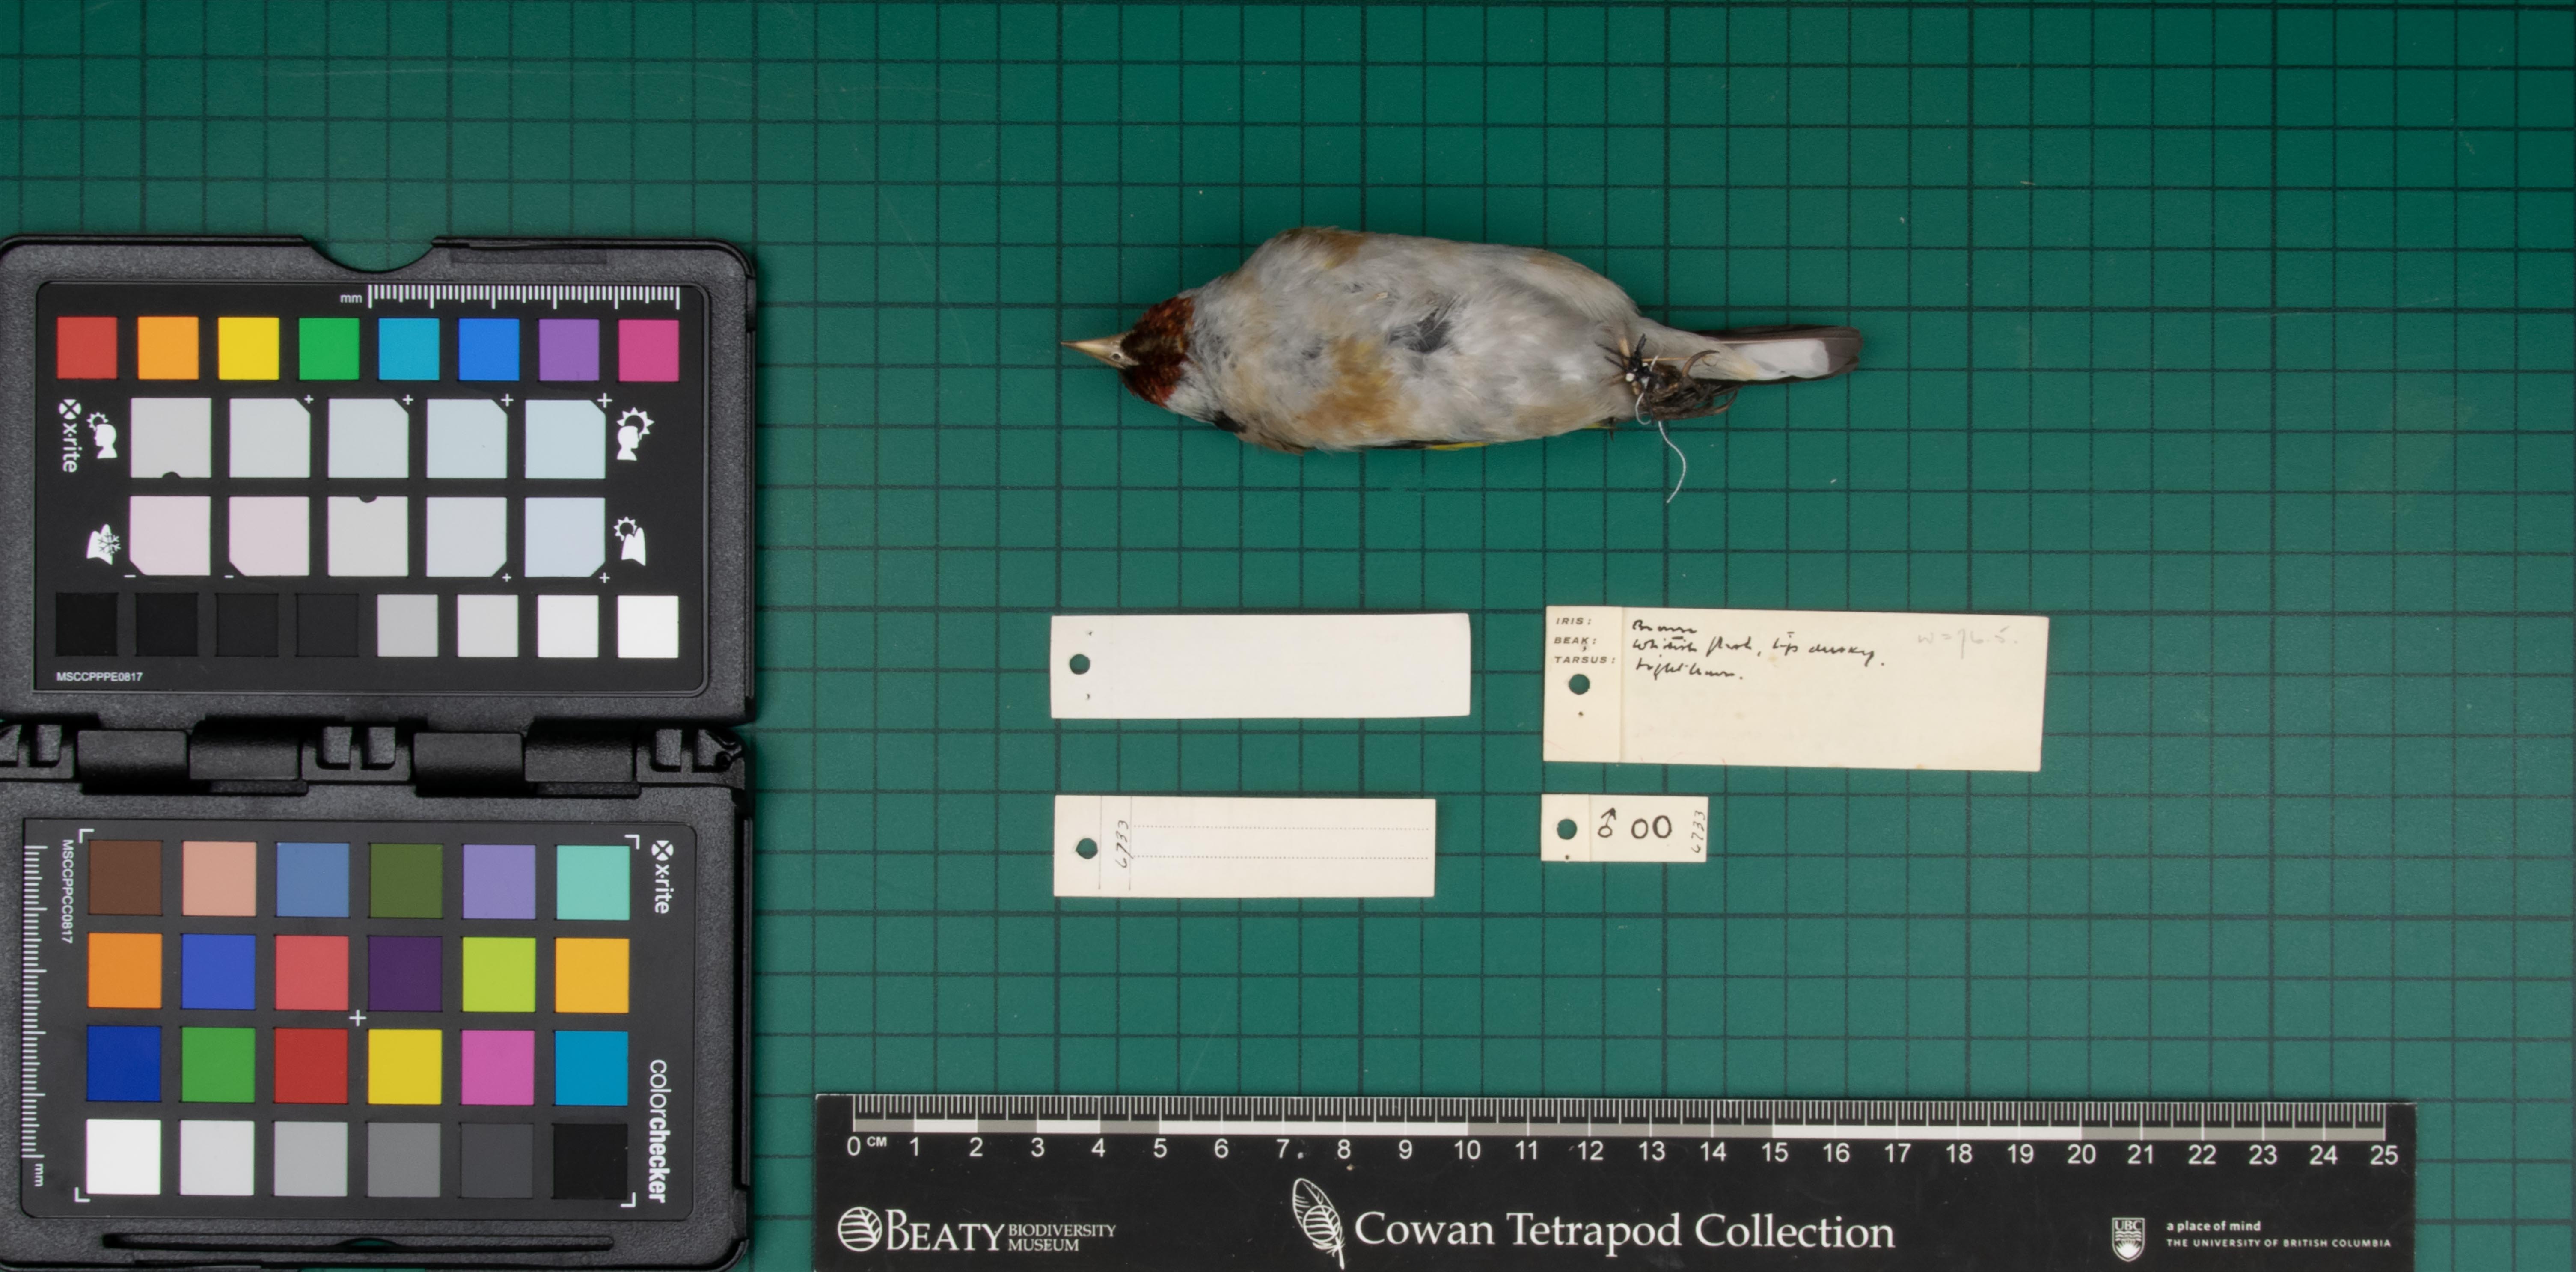This screenshot has width=2576, height=1272.
Task: Pick the pure white swatch on the lower card
Action: [x=123, y=1157]
